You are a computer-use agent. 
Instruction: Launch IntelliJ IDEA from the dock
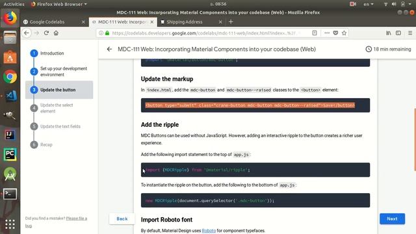pyautogui.click(x=10, y=135)
